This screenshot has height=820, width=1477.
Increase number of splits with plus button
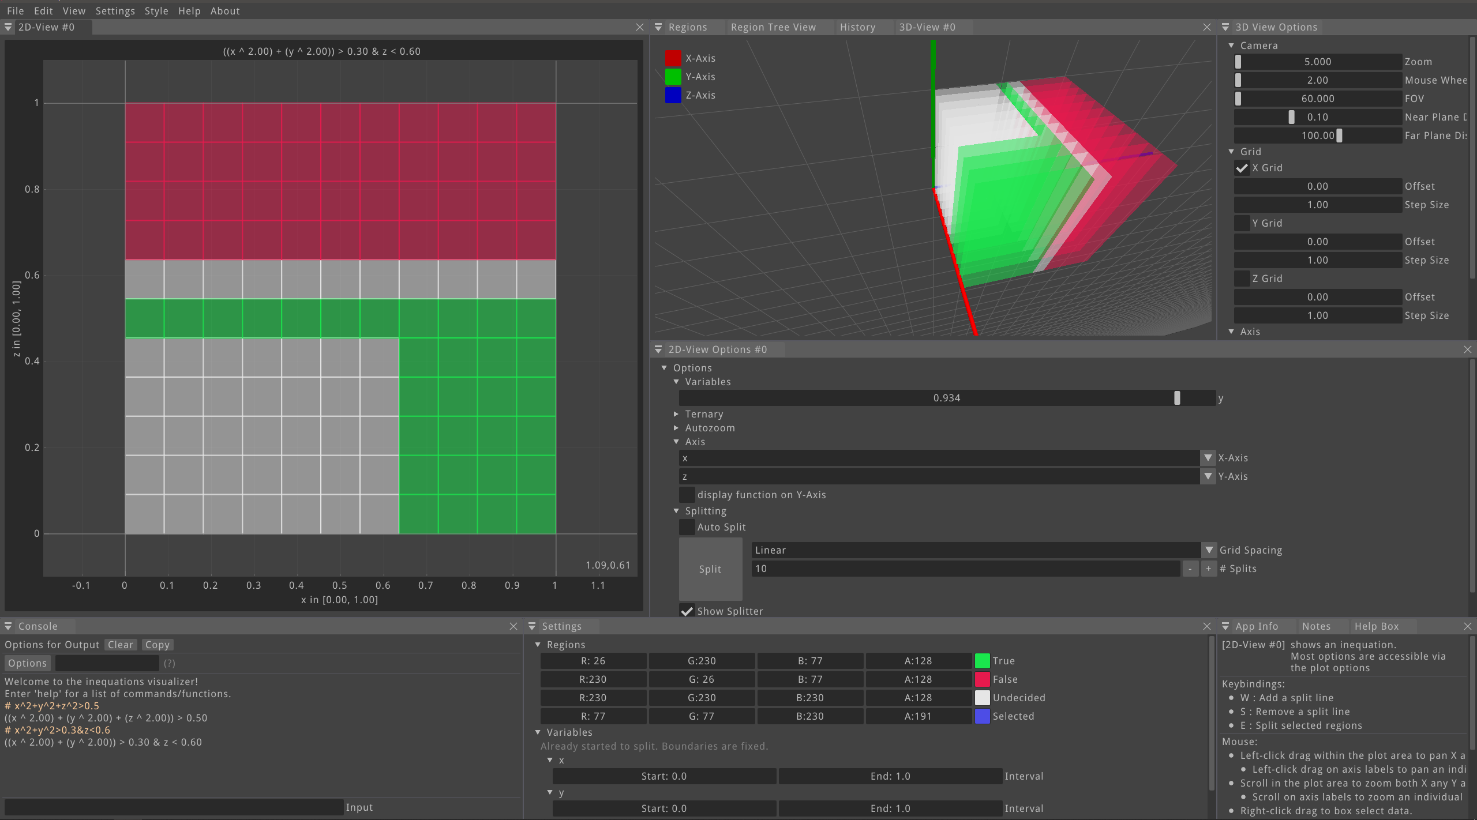tap(1209, 569)
